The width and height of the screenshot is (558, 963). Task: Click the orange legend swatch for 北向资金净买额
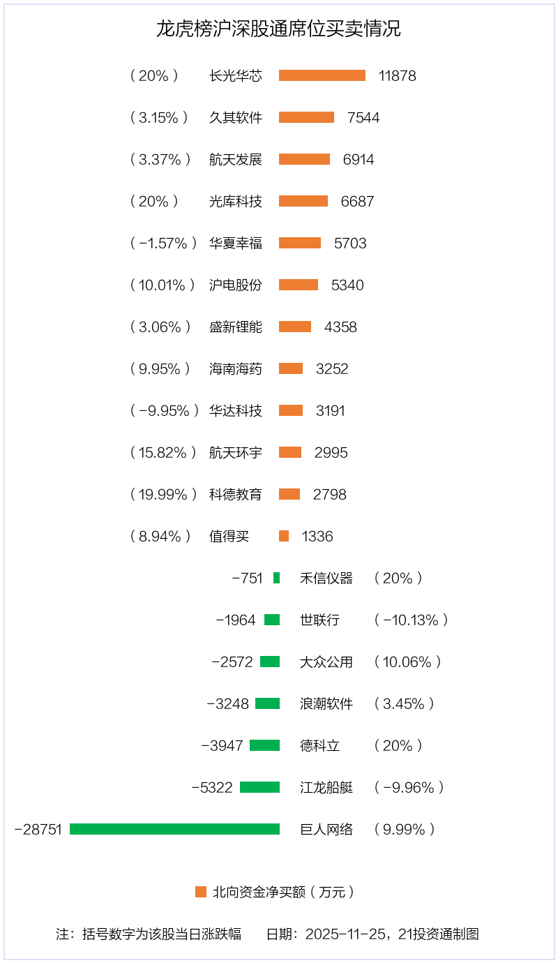[201, 892]
